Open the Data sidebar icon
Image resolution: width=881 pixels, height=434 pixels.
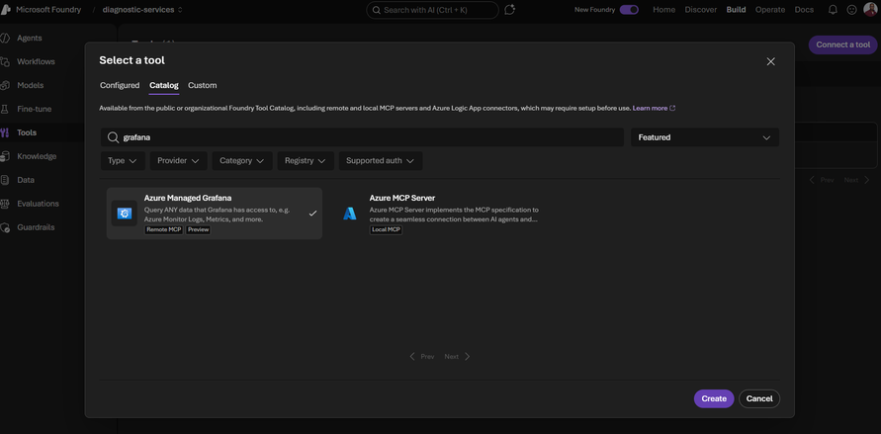tap(5, 180)
